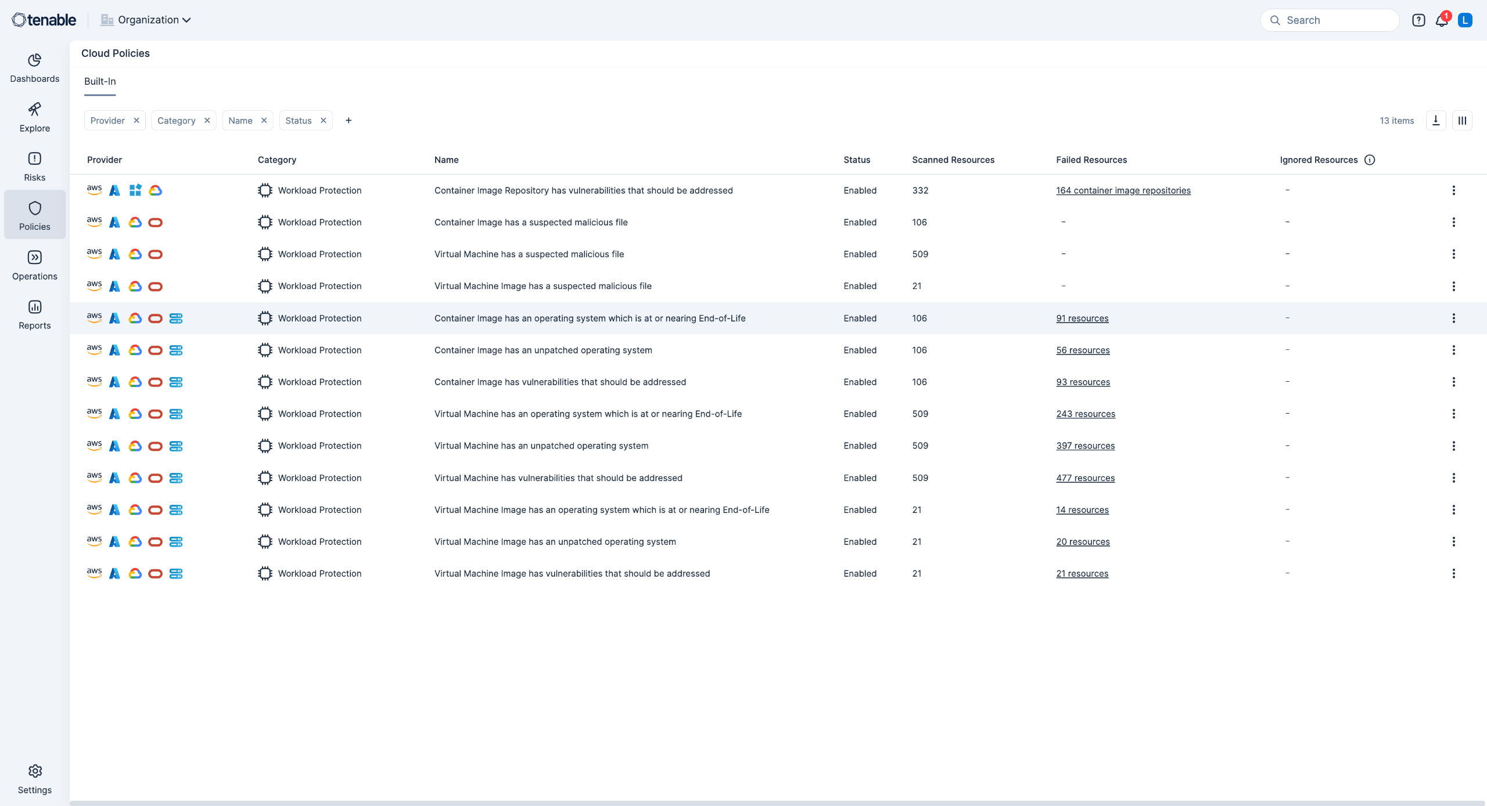Open the Reports sidebar item
This screenshot has width=1487, height=806.
point(34,315)
